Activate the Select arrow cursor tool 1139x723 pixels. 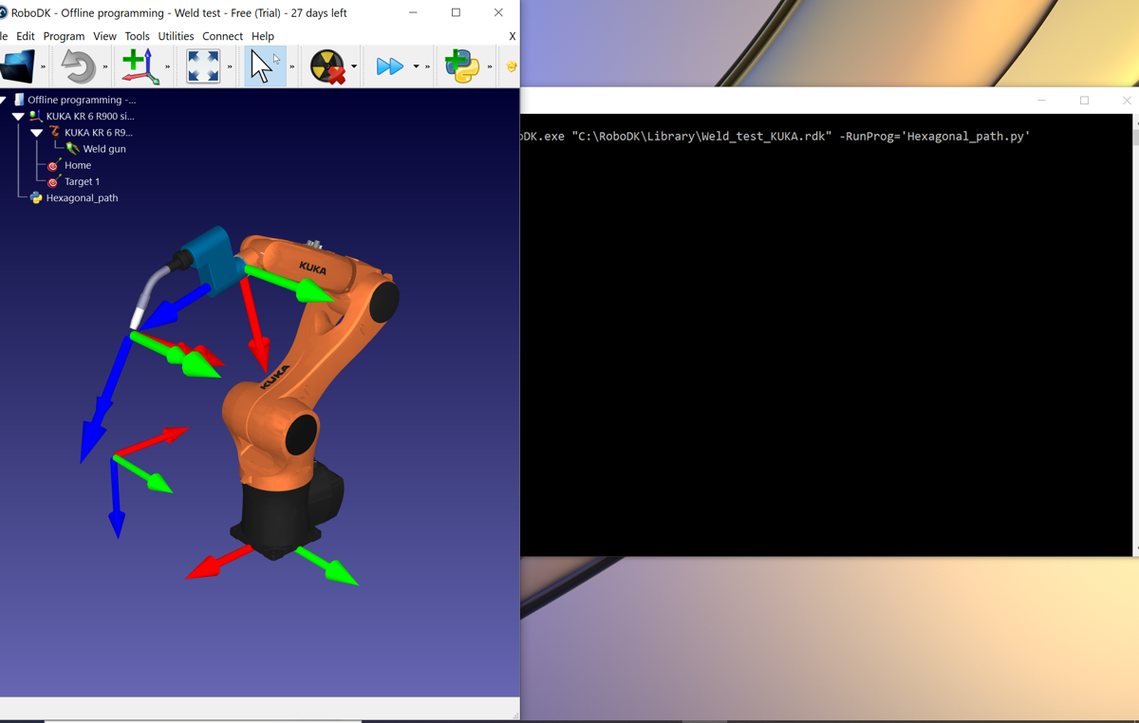(x=262, y=66)
